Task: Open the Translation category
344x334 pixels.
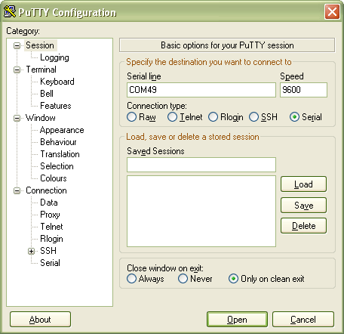Action: [x=60, y=154]
